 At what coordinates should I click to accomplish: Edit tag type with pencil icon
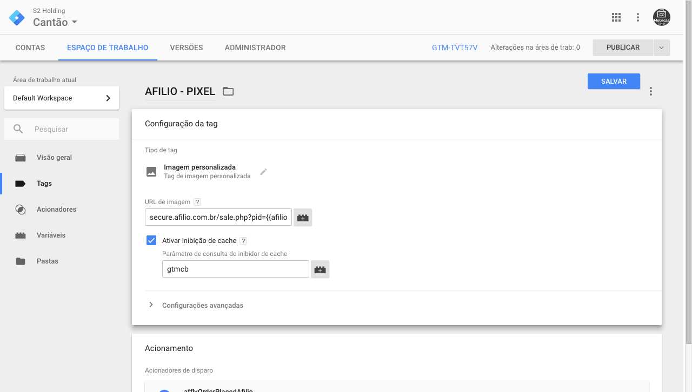tap(263, 172)
